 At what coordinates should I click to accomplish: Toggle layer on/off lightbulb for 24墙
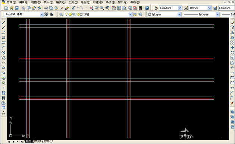point(66,15)
